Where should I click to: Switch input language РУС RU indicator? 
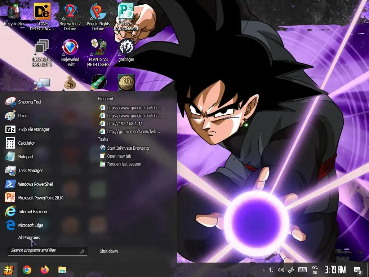[315, 270]
